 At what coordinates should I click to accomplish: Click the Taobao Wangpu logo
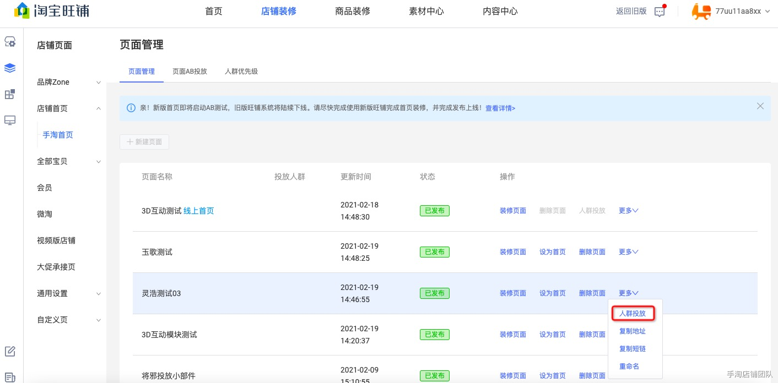51,10
